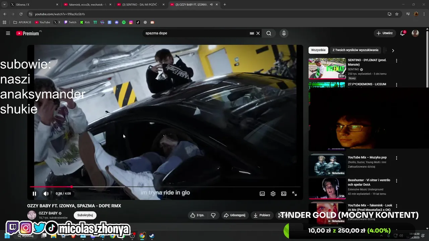The height and width of the screenshot is (241, 429).
Task: Open the on-screen keyboard in search box
Action: tap(252, 33)
